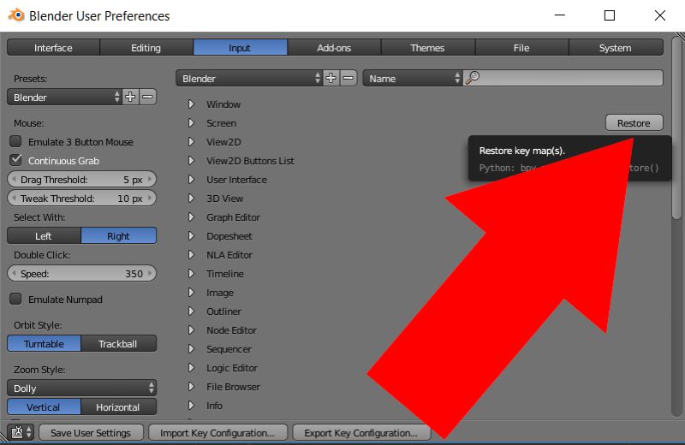Switch to the Add-ons tab
This screenshot has height=445, width=685.
click(x=334, y=47)
